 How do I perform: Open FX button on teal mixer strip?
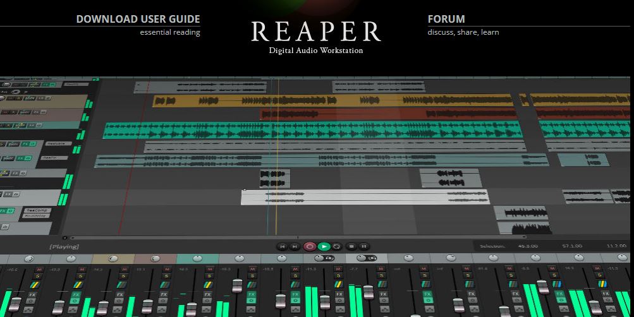tap(207, 295)
